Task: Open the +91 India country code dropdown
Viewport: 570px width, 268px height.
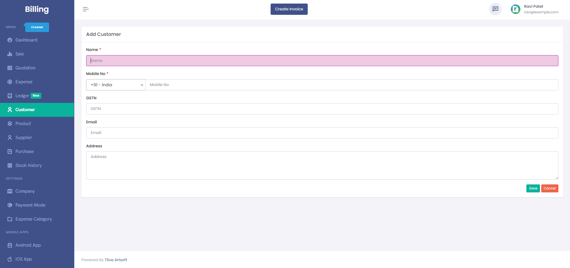Action: [x=116, y=85]
